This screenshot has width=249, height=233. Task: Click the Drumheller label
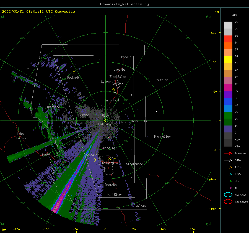[162, 137]
